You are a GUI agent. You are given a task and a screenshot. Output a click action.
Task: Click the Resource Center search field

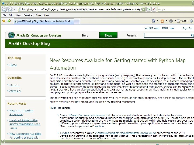click(x=167, y=35)
